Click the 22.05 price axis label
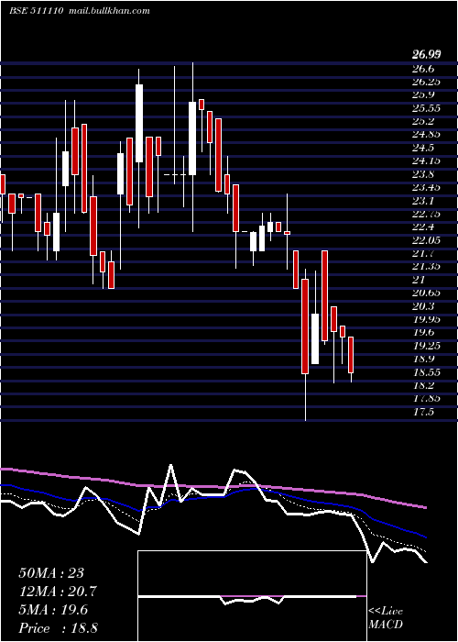The width and height of the screenshot is (458, 642). (426, 240)
